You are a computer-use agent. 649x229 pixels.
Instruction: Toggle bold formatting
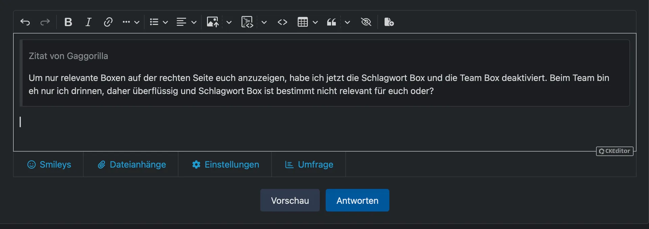point(68,22)
